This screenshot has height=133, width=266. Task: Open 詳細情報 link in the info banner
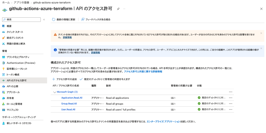96,52
